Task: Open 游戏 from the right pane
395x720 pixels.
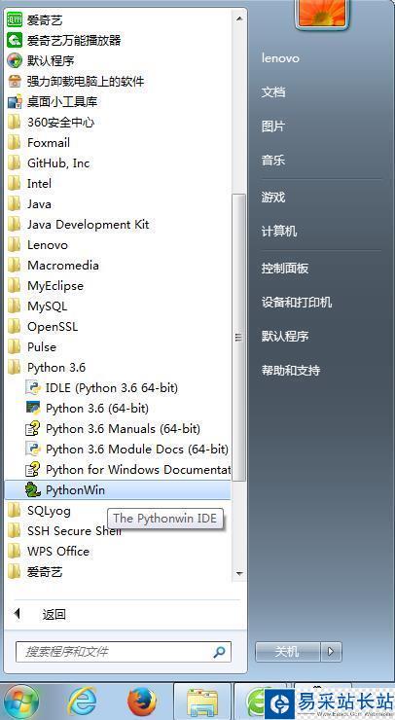Action: point(273,198)
